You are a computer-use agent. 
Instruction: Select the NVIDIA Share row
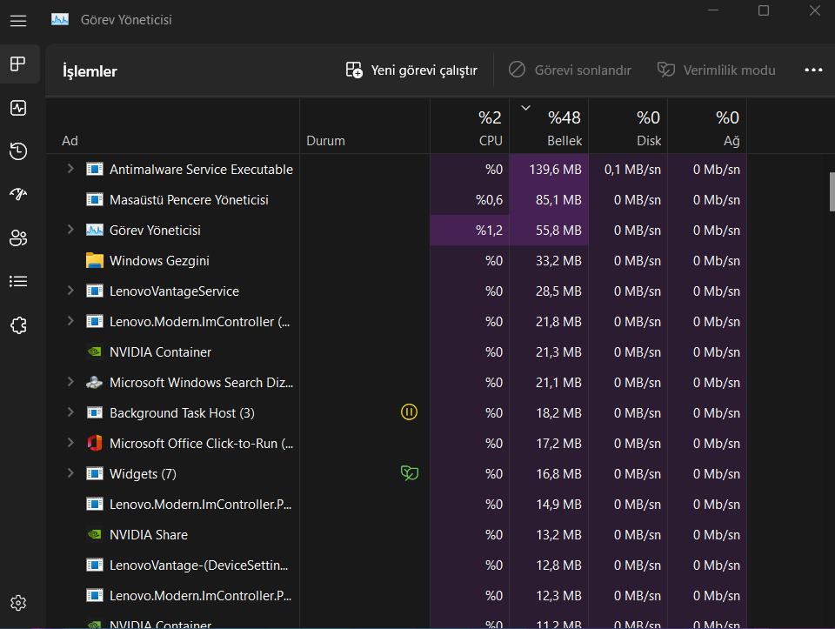397,534
